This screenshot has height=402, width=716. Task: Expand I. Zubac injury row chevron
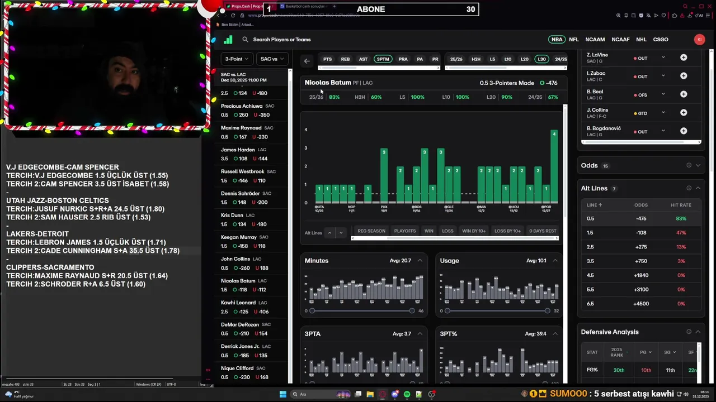(x=663, y=76)
